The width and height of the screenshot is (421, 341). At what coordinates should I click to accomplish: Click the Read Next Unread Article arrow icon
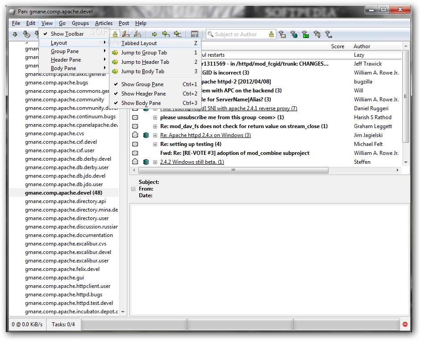click(x=154, y=34)
